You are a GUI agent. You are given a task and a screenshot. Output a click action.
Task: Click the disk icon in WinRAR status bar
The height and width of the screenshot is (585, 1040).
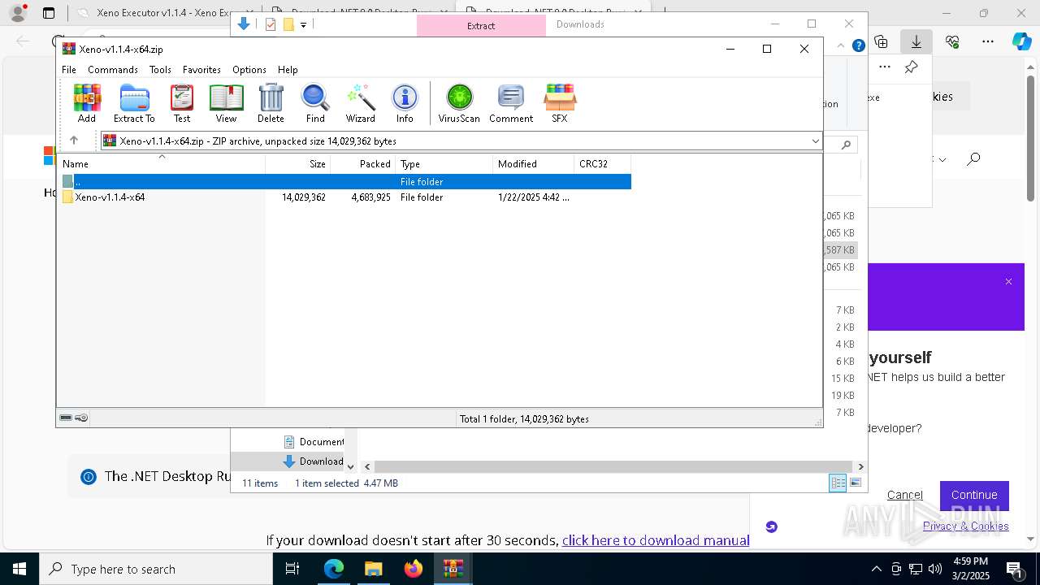click(66, 418)
